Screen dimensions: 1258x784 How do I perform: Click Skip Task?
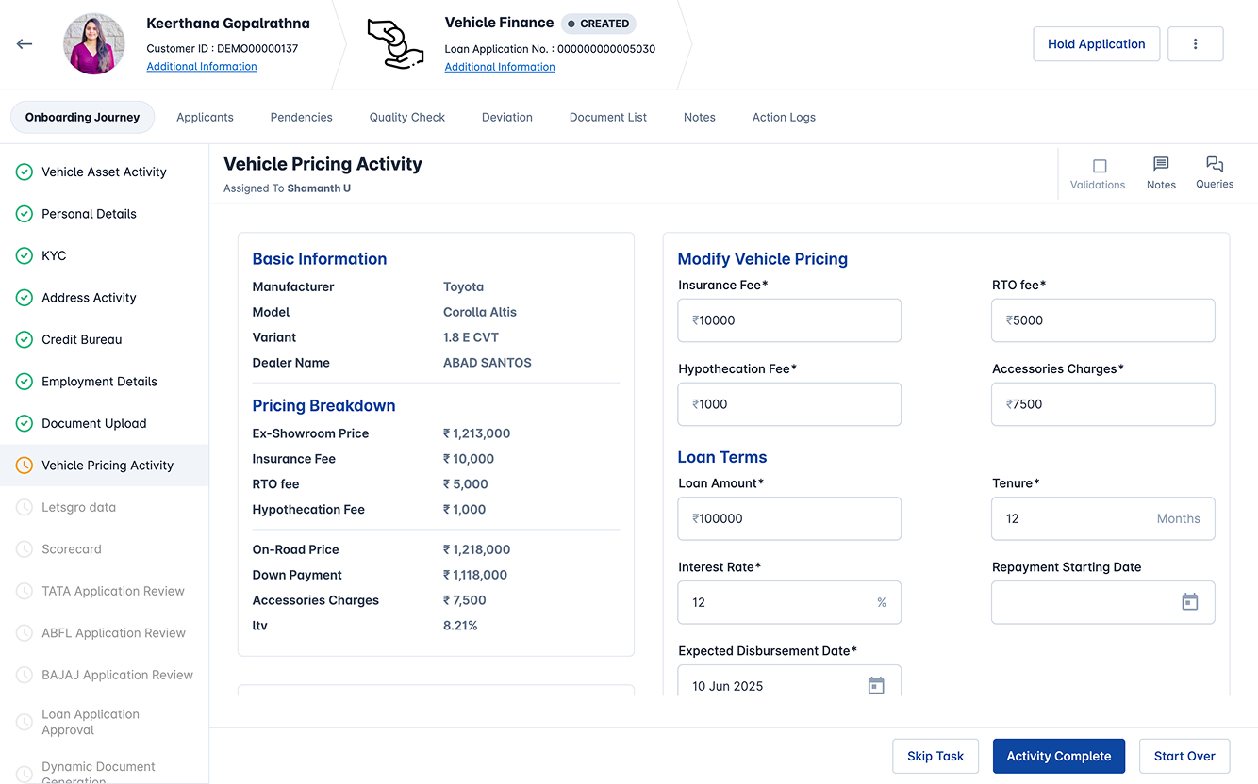click(935, 756)
